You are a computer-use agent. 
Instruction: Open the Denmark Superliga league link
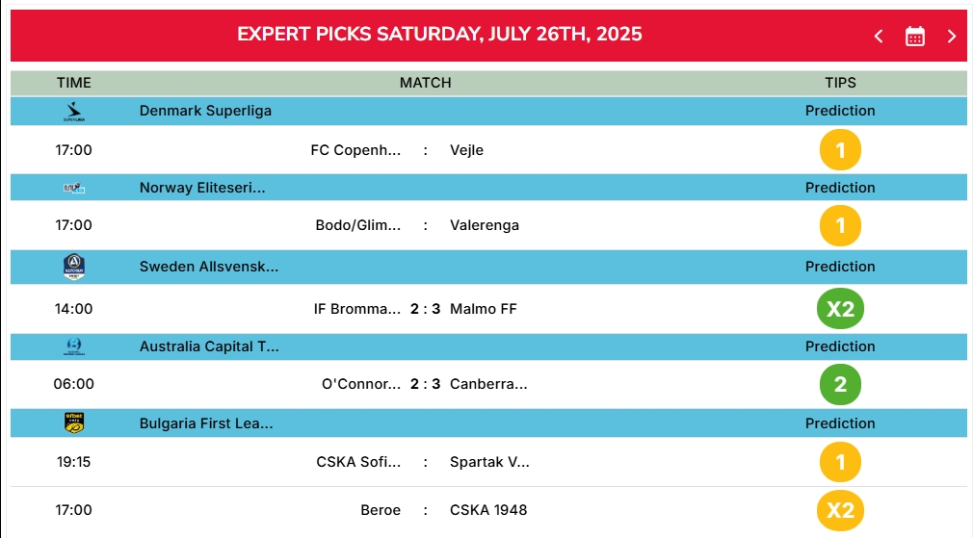[x=205, y=111]
